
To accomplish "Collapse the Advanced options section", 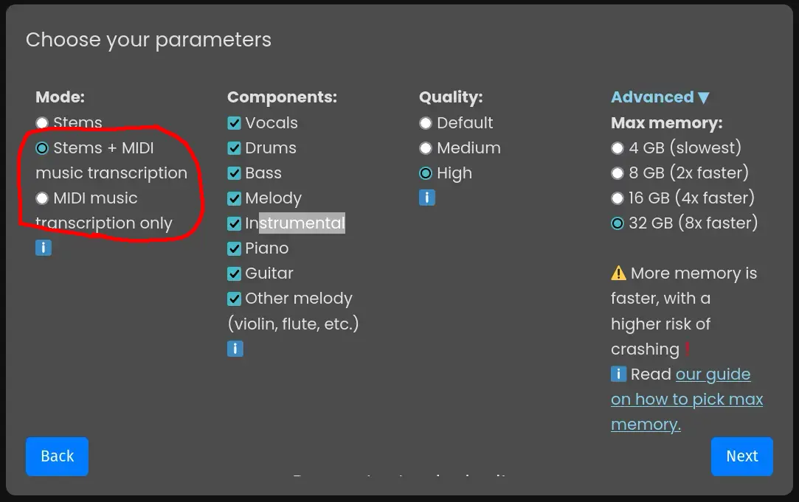I will click(660, 97).
